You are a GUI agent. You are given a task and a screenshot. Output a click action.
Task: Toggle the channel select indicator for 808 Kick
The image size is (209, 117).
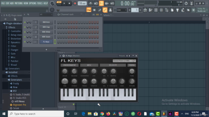point(55,22)
